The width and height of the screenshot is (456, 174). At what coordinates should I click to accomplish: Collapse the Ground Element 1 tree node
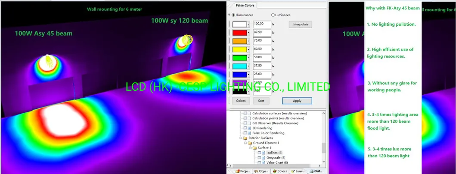coord(245,143)
